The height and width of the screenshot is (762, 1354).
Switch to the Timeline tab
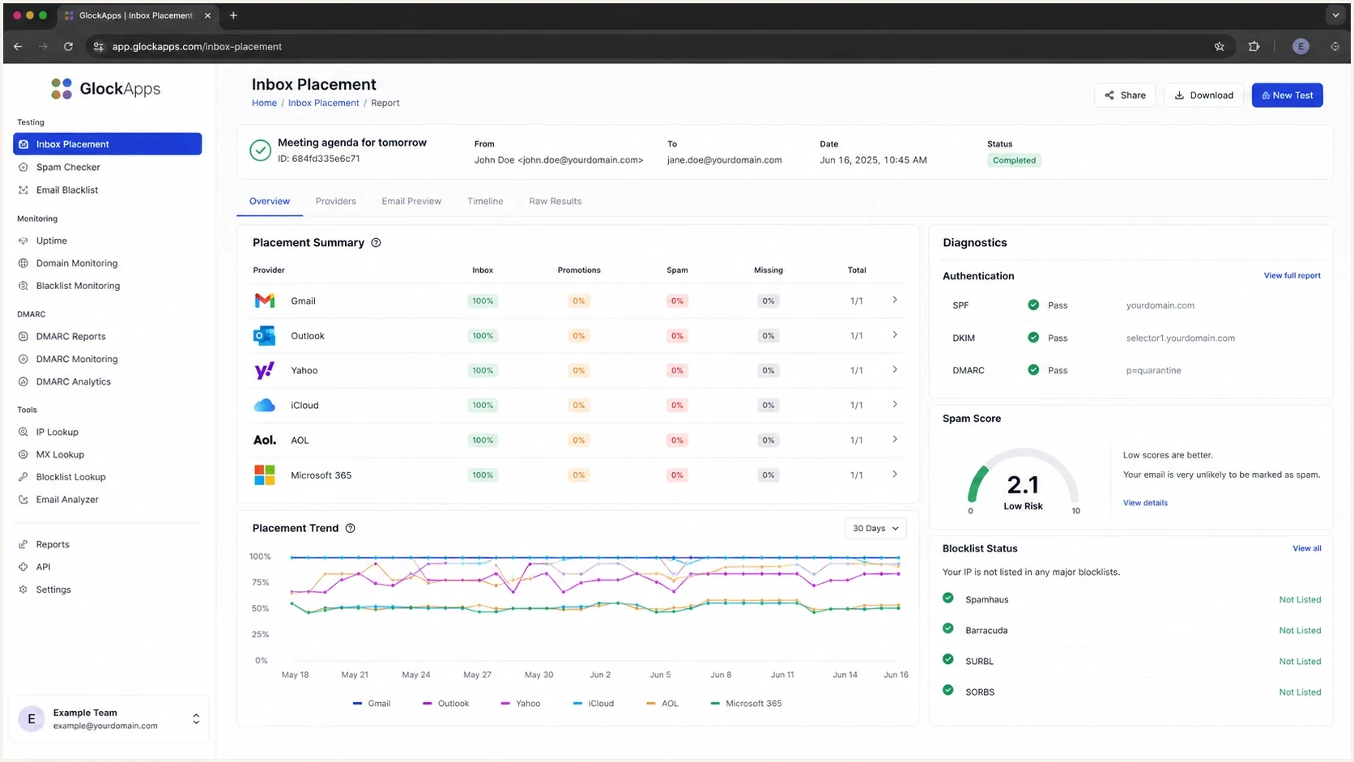485,201
